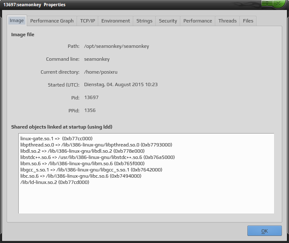Click the linux-gate.so.1 line

pyautogui.click(x=56, y=139)
